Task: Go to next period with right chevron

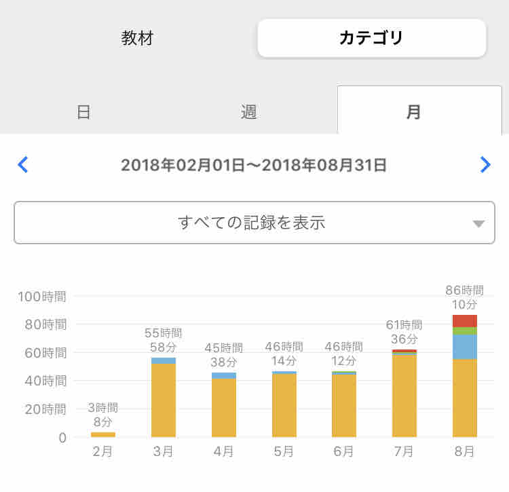Action: 485,164
